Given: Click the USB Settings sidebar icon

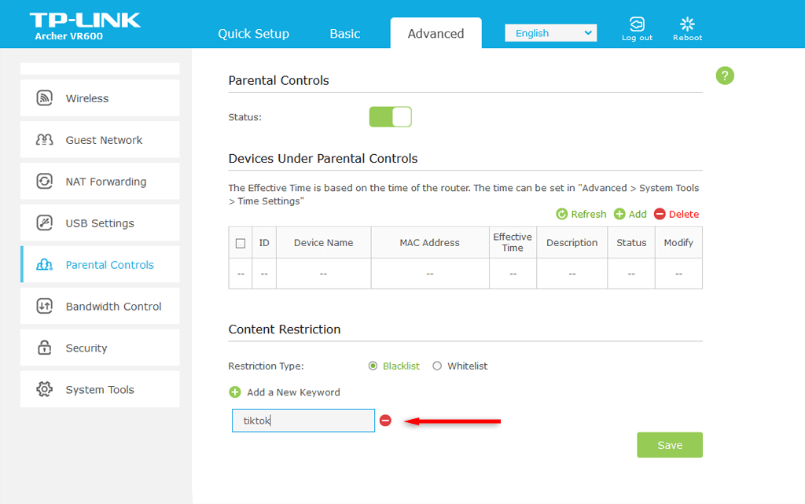Looking at the screenshot, I should 45,223.
